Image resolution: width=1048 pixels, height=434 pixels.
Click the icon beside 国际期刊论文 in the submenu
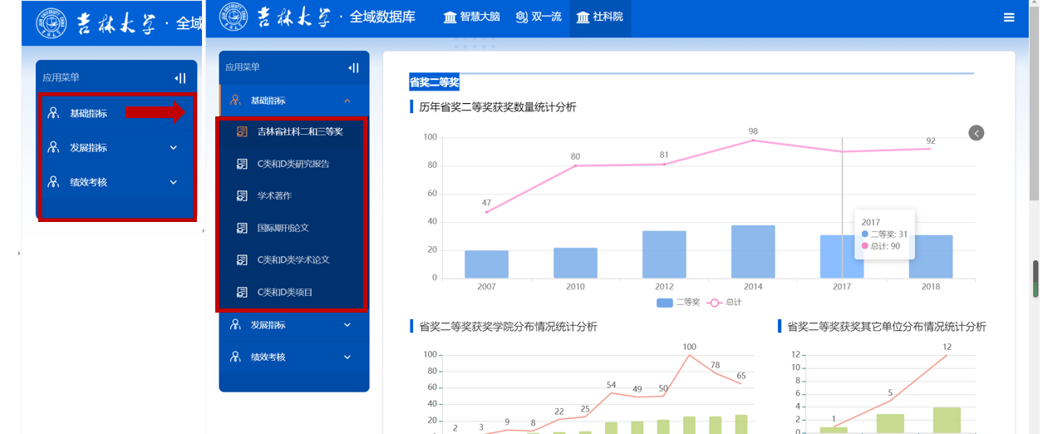tap(242, 228)
